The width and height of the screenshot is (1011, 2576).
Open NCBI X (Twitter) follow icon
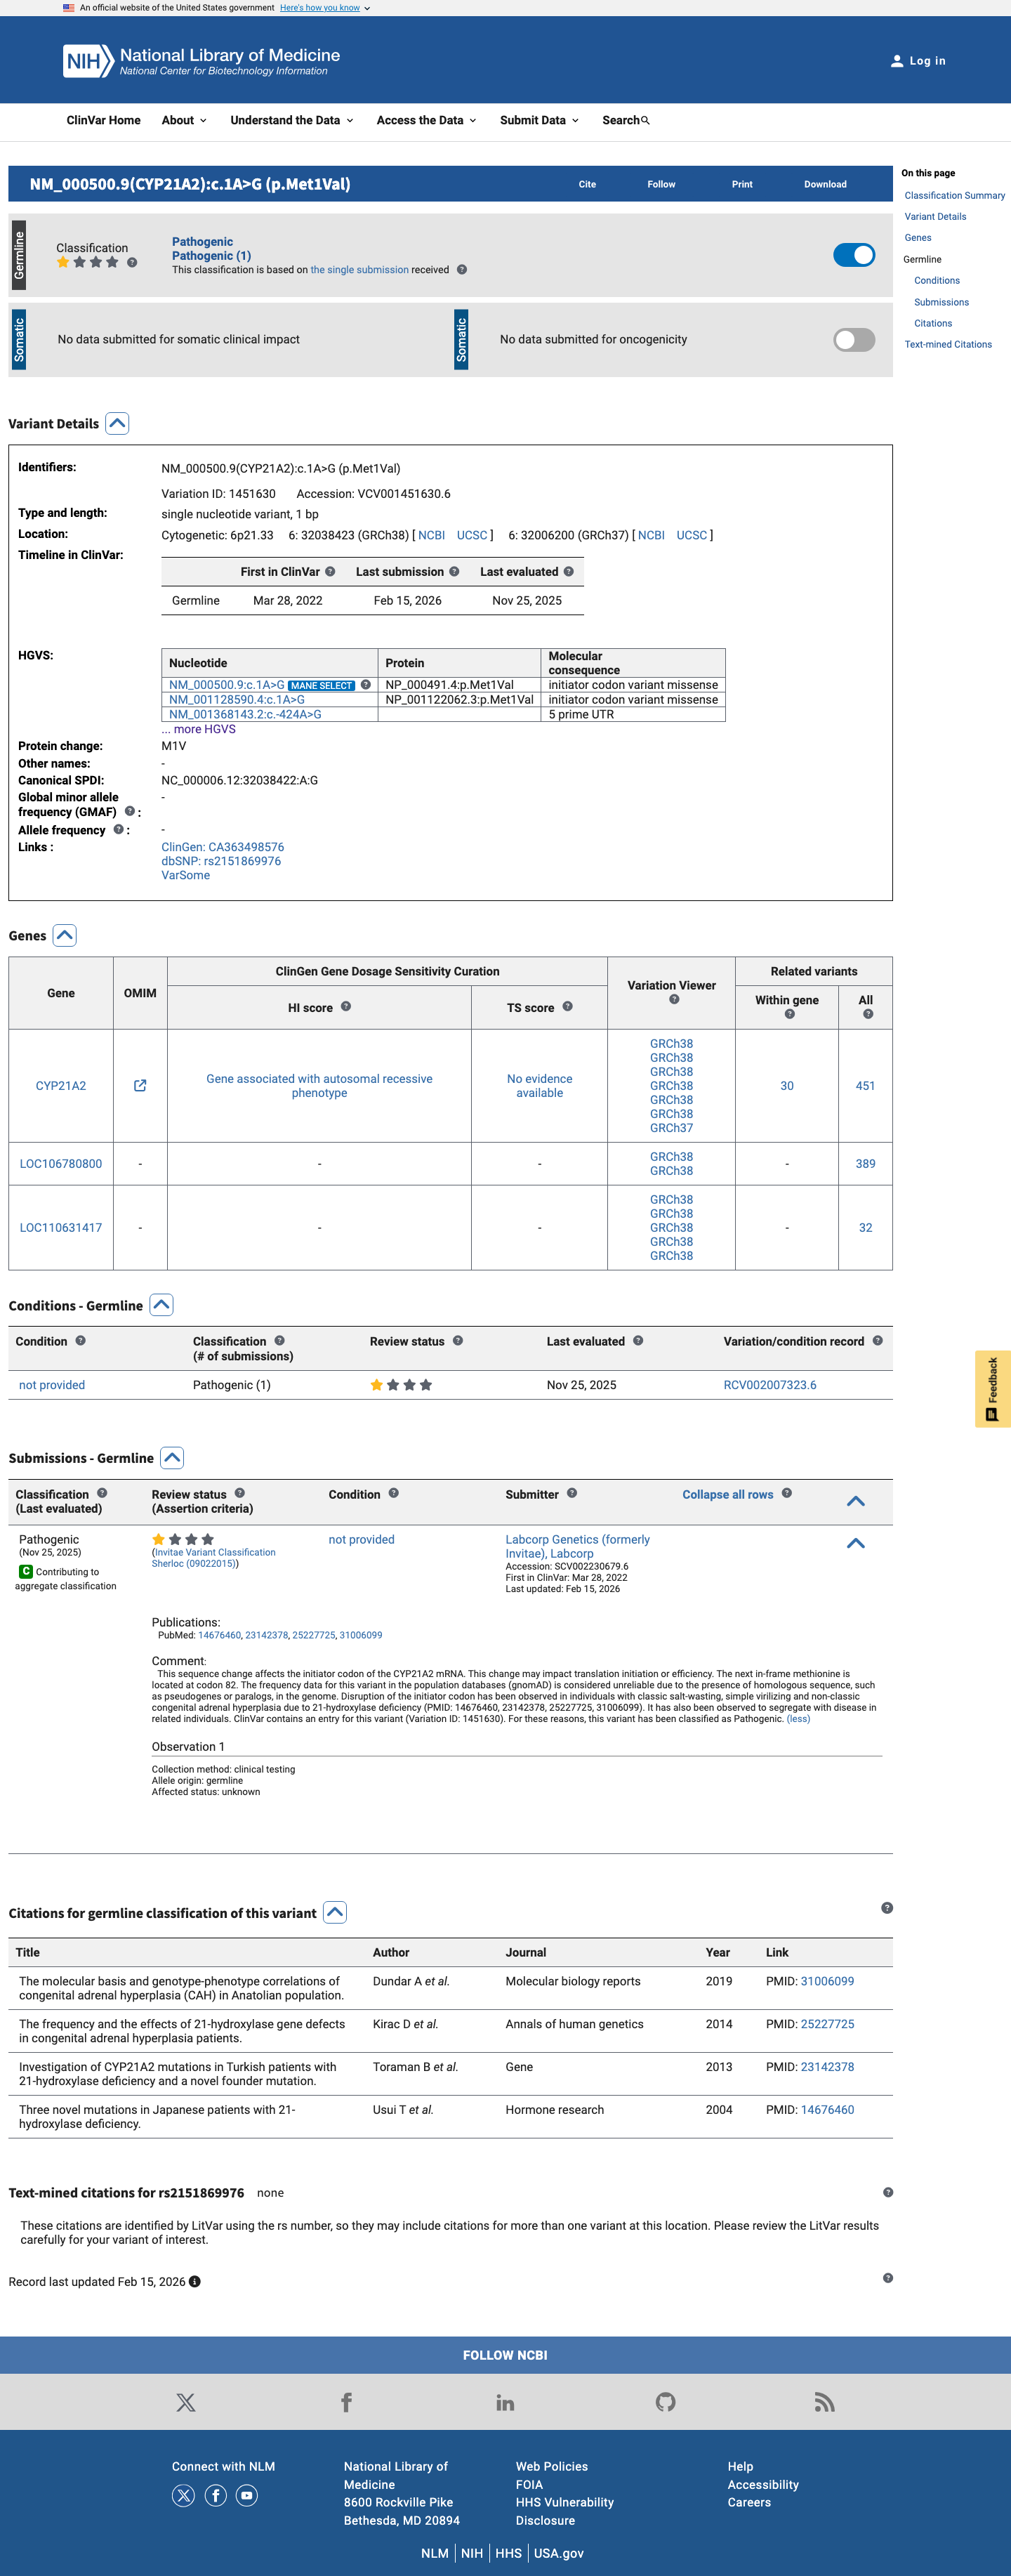click(x=186, y=2403)
